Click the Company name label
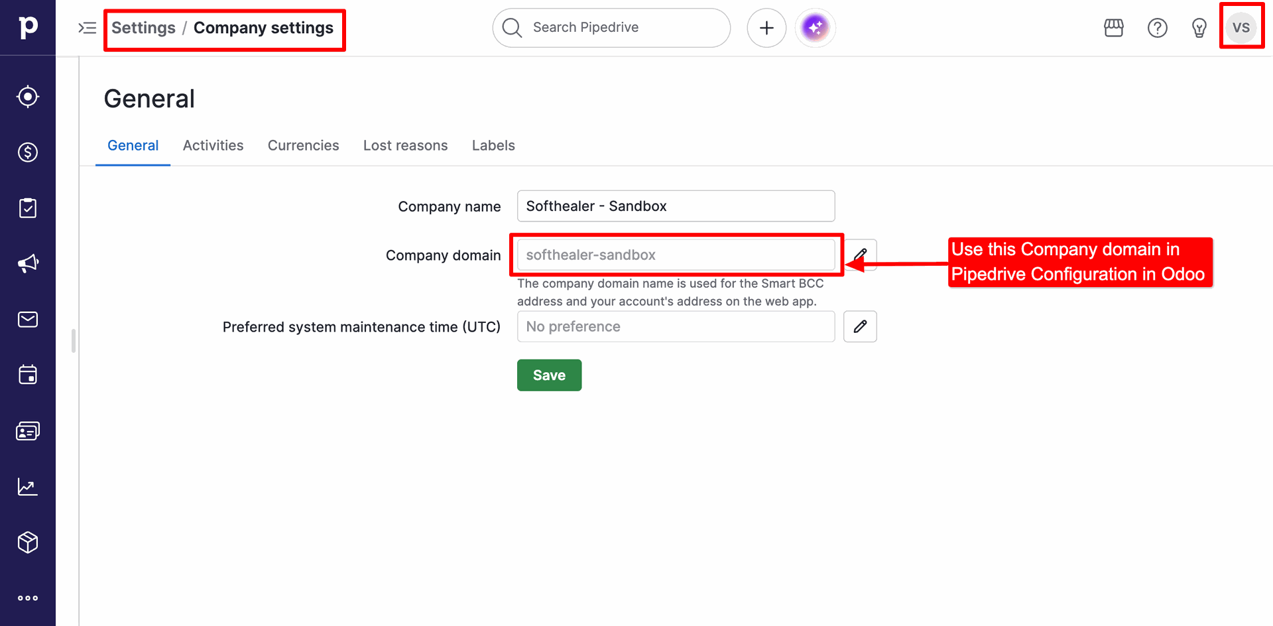Screen dimensions: 1273x626 click(449, 207)
